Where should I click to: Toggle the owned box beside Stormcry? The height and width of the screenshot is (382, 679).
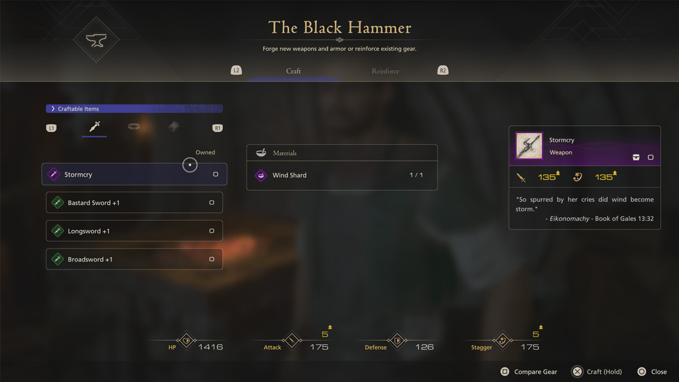[x=216, y=174]
